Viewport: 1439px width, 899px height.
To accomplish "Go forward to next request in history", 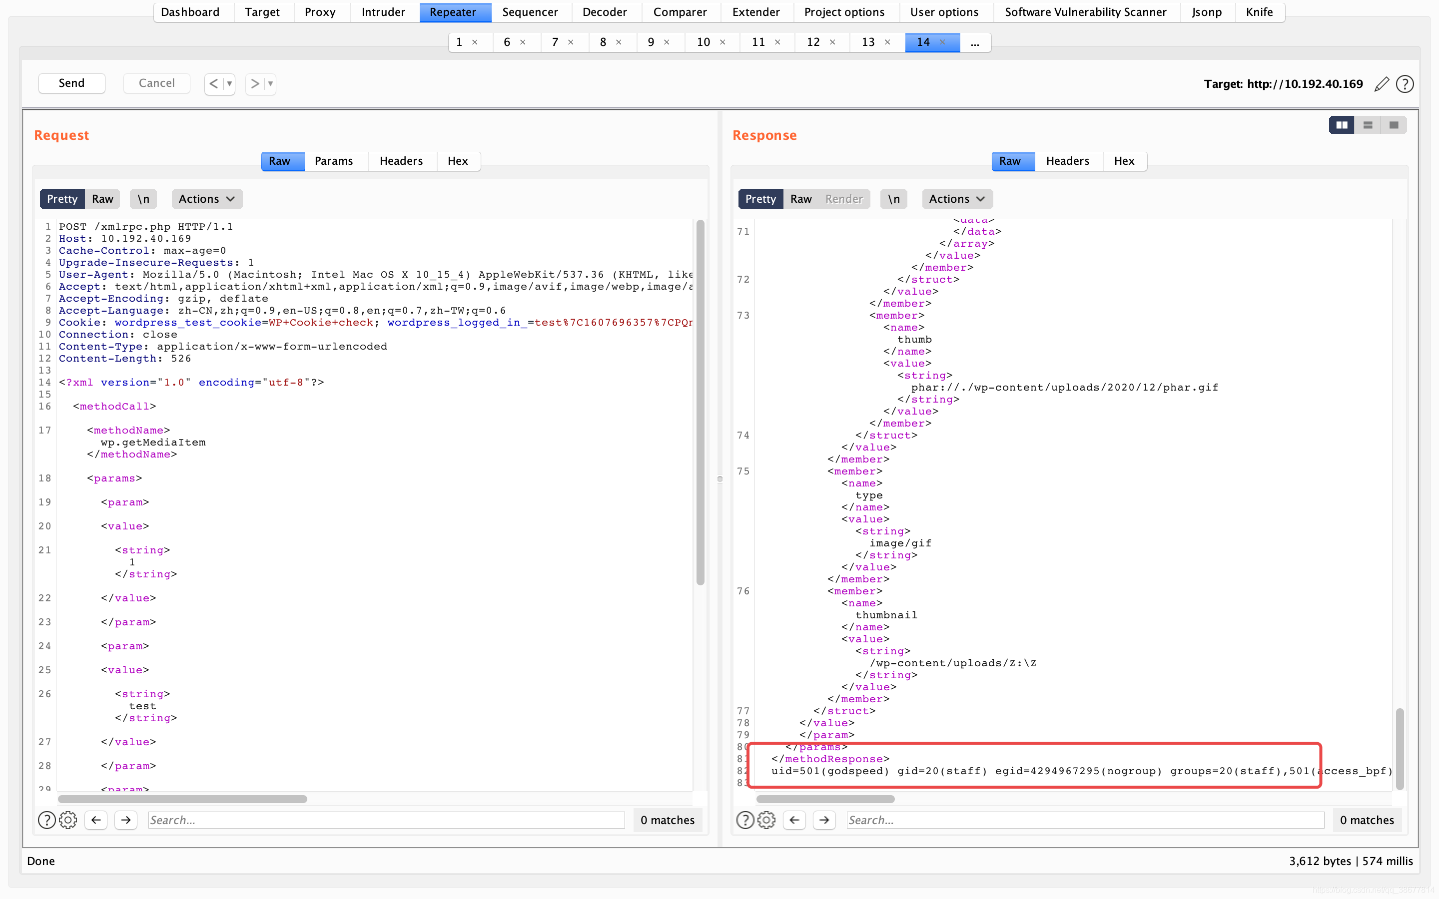I will coord(254,84).
